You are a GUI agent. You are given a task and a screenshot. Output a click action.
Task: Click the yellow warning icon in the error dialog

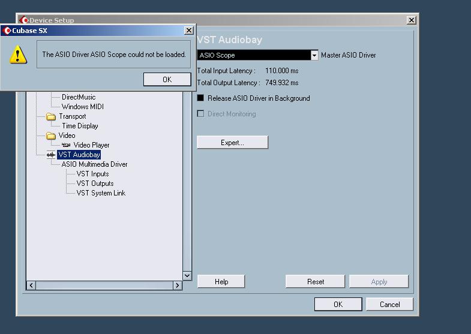[x=18, y=55]
